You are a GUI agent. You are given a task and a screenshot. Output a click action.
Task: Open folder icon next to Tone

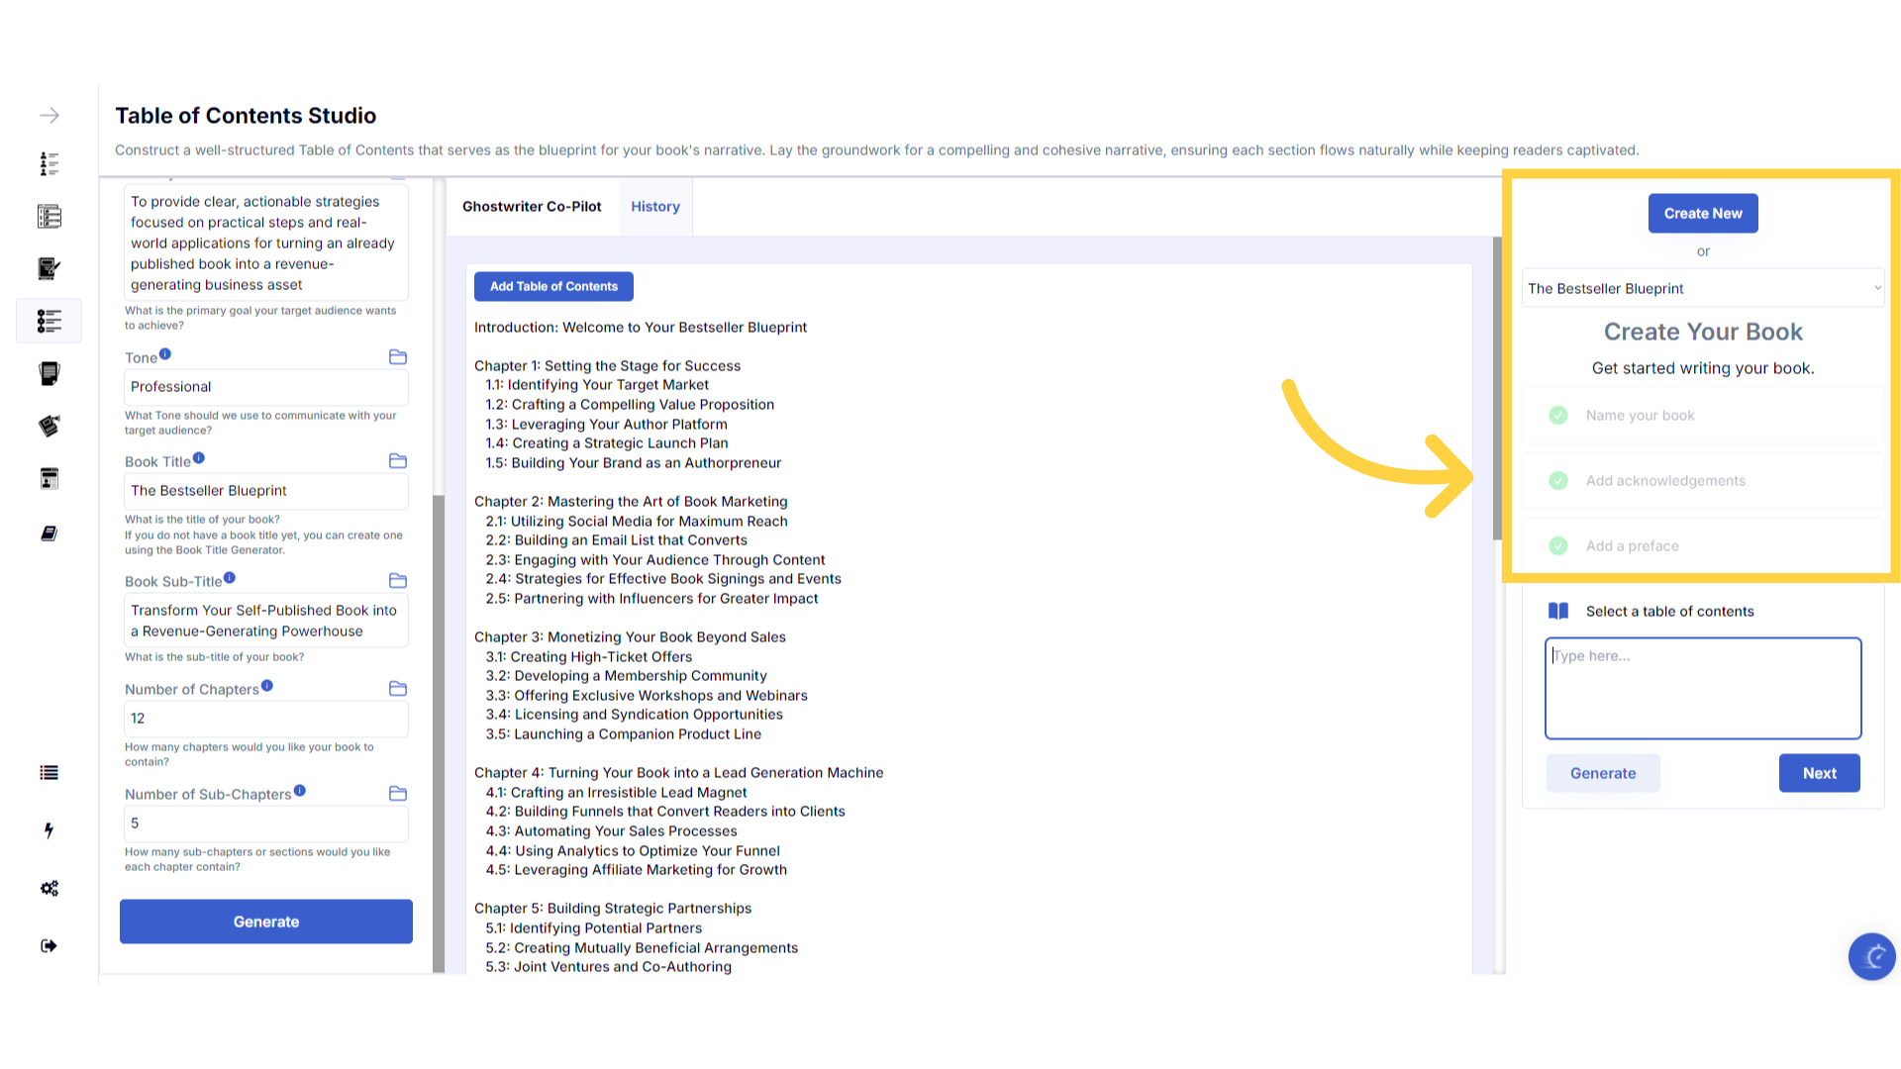point(398,357)
